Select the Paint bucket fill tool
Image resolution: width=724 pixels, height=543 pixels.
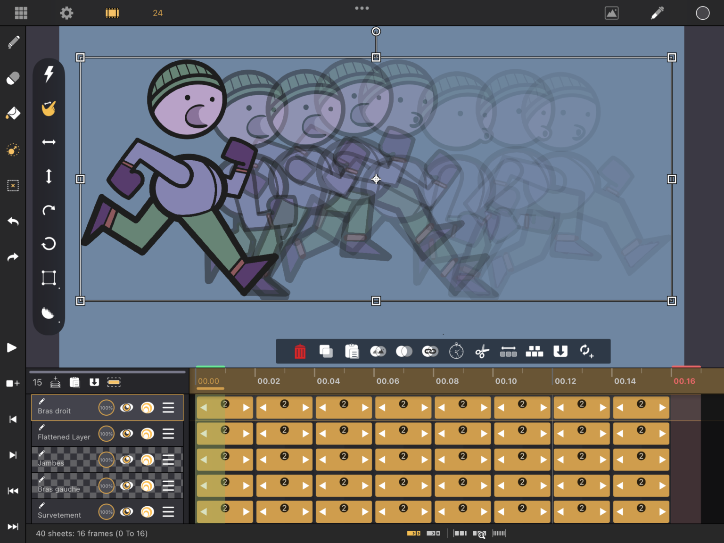click(x=12, y=113)
